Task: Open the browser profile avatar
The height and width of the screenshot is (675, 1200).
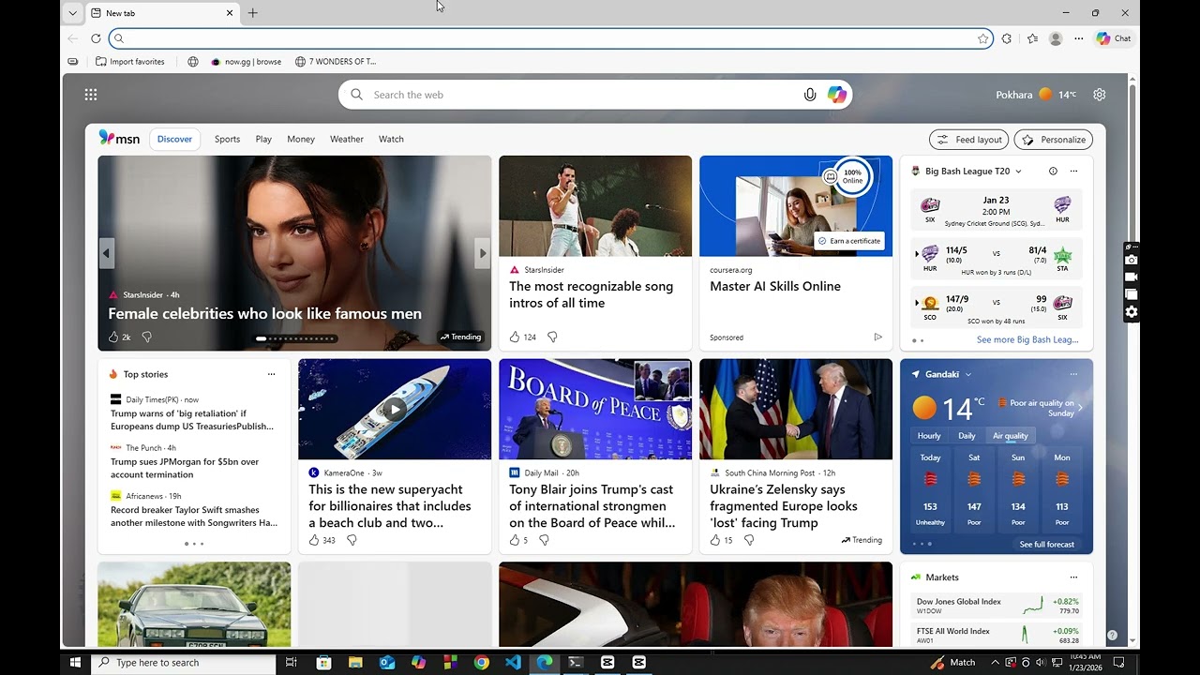Action: click(x=1056, y=38)
